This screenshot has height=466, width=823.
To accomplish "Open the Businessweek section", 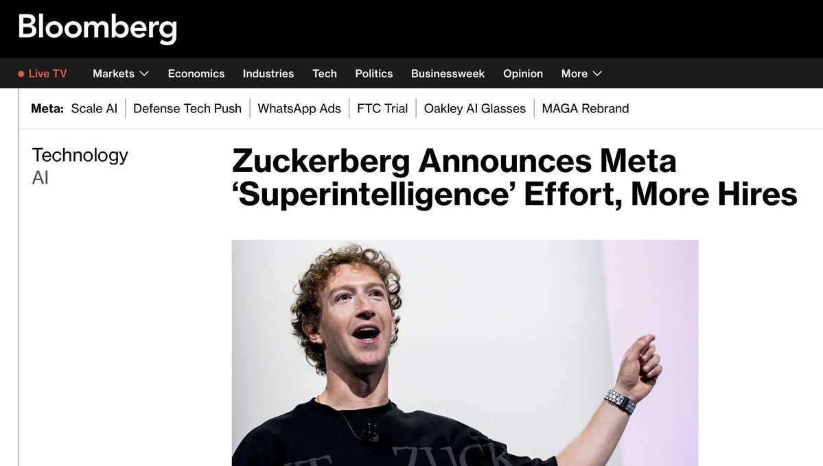I will [448, 73].
